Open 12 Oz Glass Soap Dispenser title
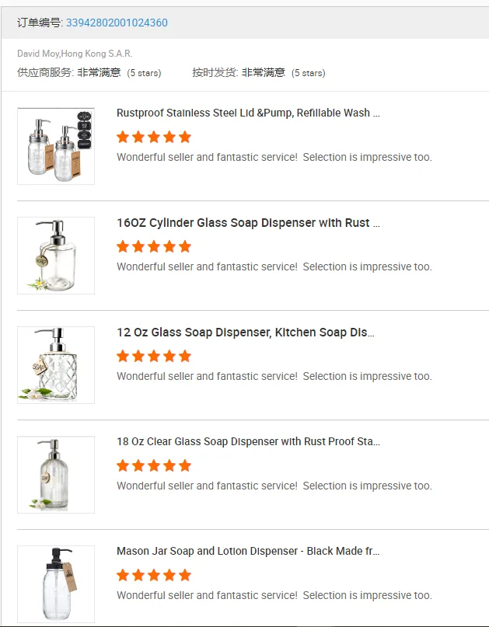Screen dimensions: 489x627 coord(245,333)
